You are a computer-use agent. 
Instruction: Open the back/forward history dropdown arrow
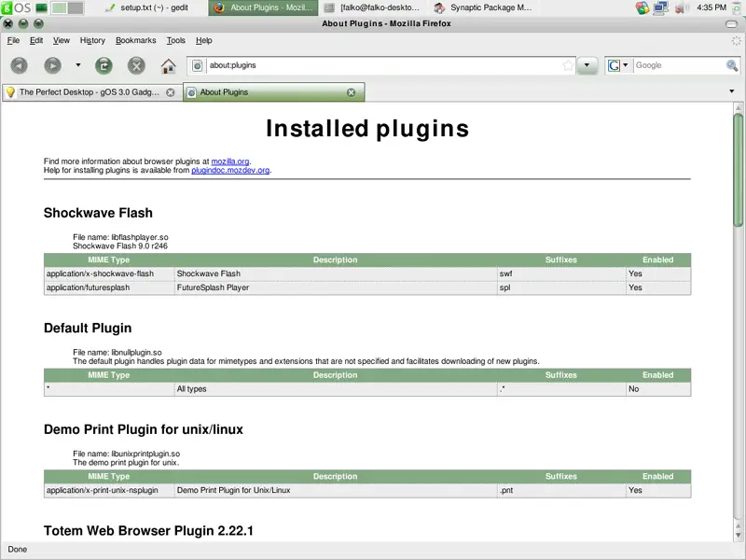78,65
